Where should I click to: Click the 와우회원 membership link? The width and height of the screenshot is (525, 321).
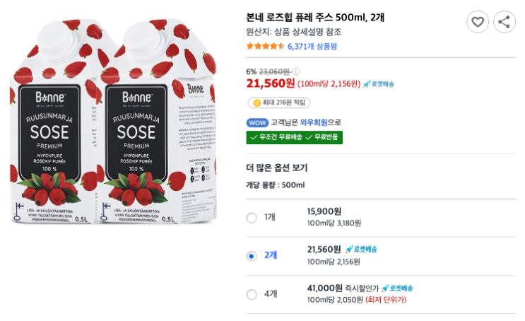click(x=314, y=122)
